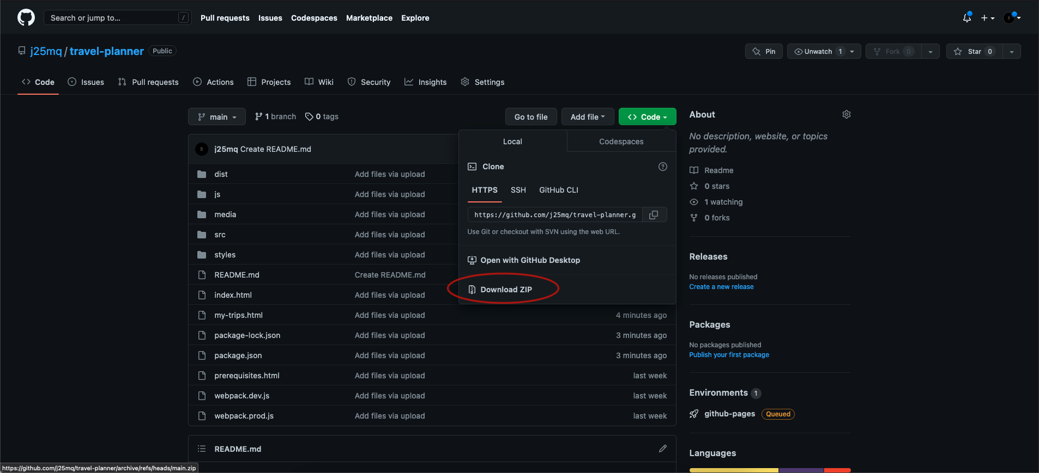Screen dimensions: 1039x473
Task: Edit README.md with pencil icon
Action: point(663,449)
